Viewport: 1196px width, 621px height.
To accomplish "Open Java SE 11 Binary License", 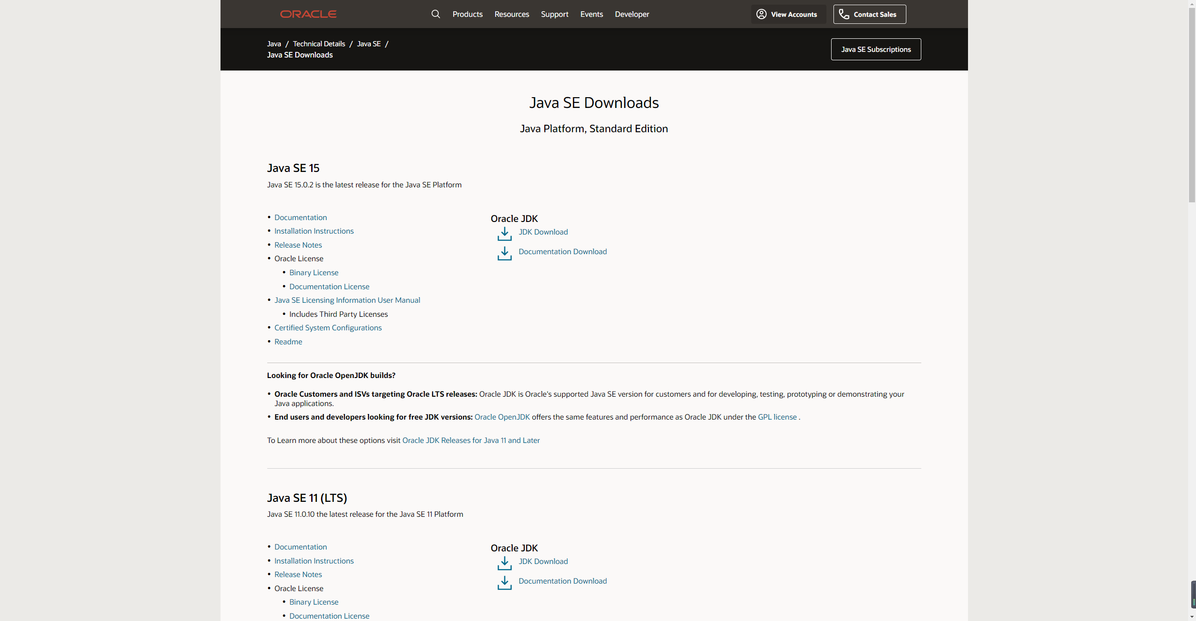I will (x=313, y=602).
